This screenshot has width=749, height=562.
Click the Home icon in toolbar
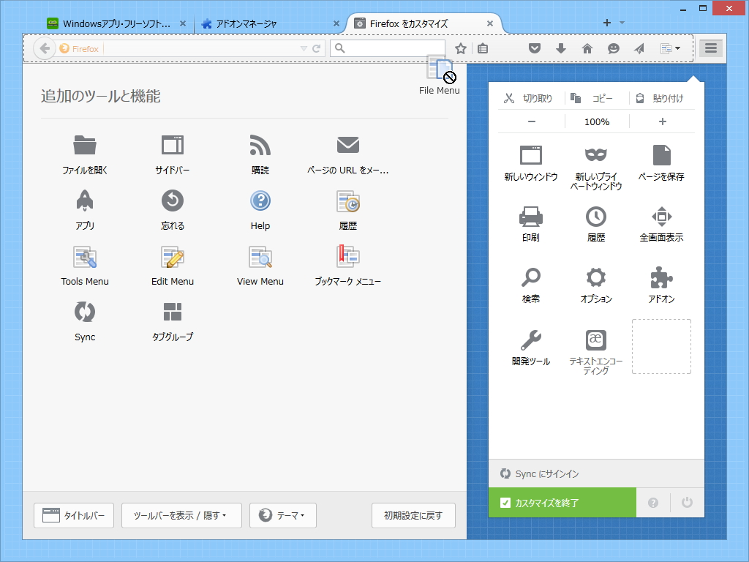(x=587, y=48)
